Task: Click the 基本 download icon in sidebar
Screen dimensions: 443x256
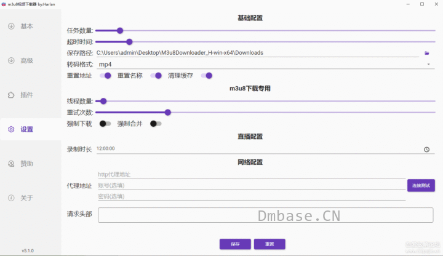Action: pyautogui.click(x=11, y=26)
